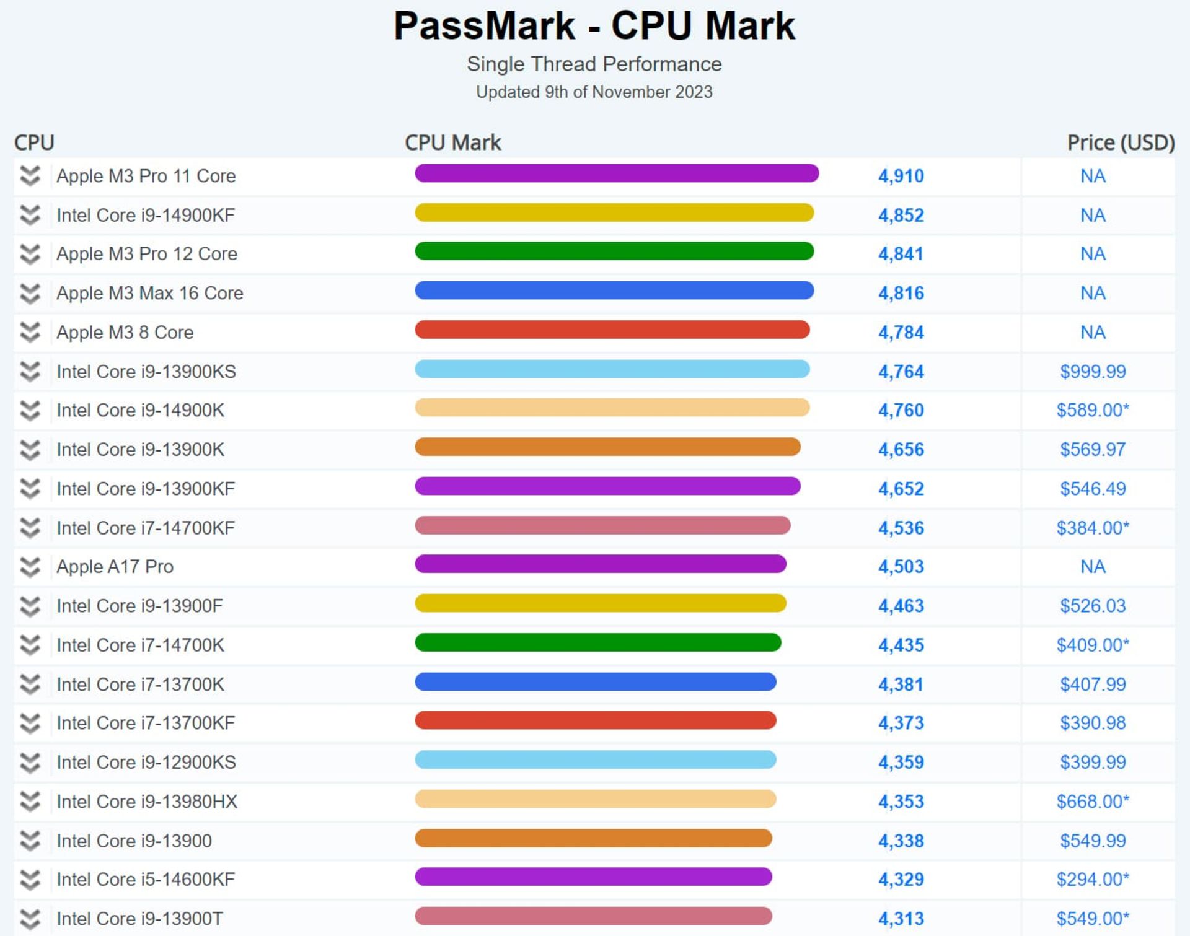Open the Intel Core i9-13900KS link
The image size is (1190, 936).
tap(146, 372)
